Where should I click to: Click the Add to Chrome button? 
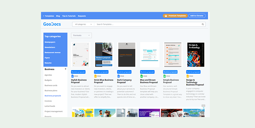197,16
